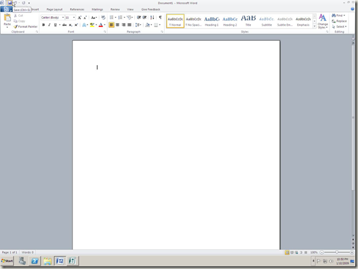Apply the Heading 1 style
The image size is (358, 269).
(212, 21)
